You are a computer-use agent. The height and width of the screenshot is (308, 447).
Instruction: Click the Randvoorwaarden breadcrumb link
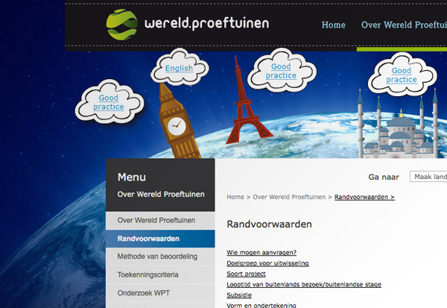point(364,197)
